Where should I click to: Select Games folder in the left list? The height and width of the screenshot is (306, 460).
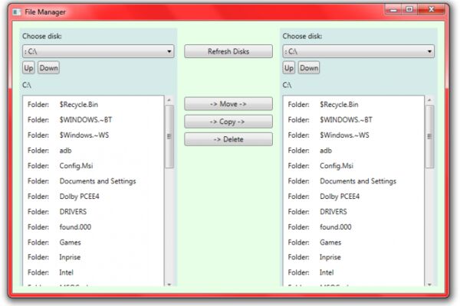[x=94, y=243]
